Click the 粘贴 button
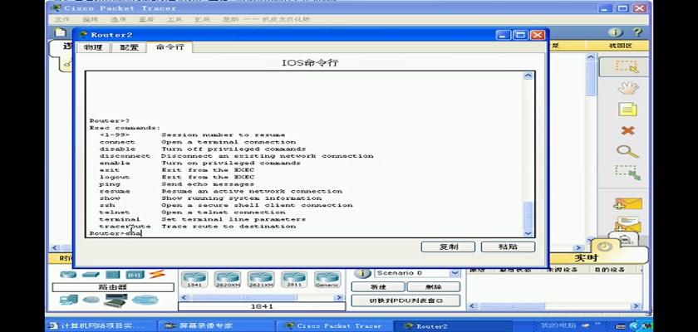This screenshot has width=698, height=332. click(508, 247)
